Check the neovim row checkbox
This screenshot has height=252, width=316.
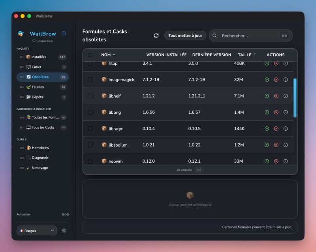click(90, 161)
